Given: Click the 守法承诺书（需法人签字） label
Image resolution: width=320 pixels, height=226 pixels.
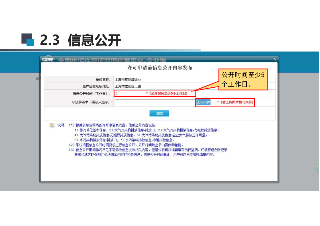Looking at the screenshot, I should [92, 102].
